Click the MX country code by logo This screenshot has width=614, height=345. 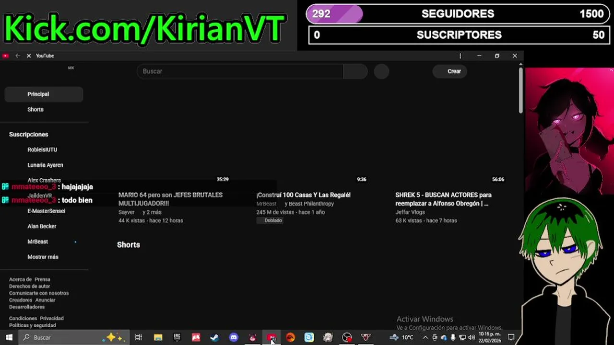tap(71, 68)
